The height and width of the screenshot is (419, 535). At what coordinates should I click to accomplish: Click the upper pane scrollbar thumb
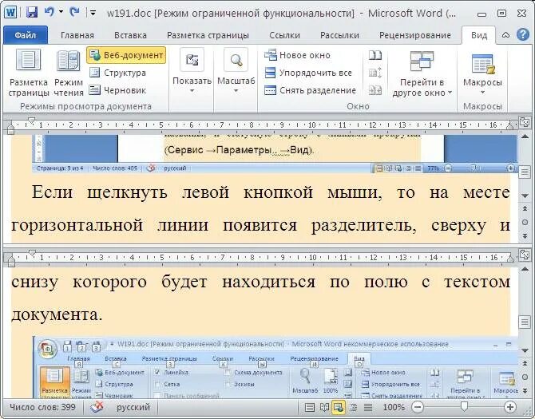tap(525, 172)
